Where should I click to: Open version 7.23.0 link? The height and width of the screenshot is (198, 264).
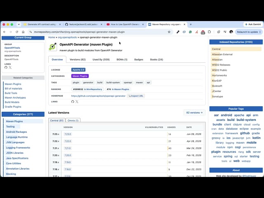click(68, 134)
